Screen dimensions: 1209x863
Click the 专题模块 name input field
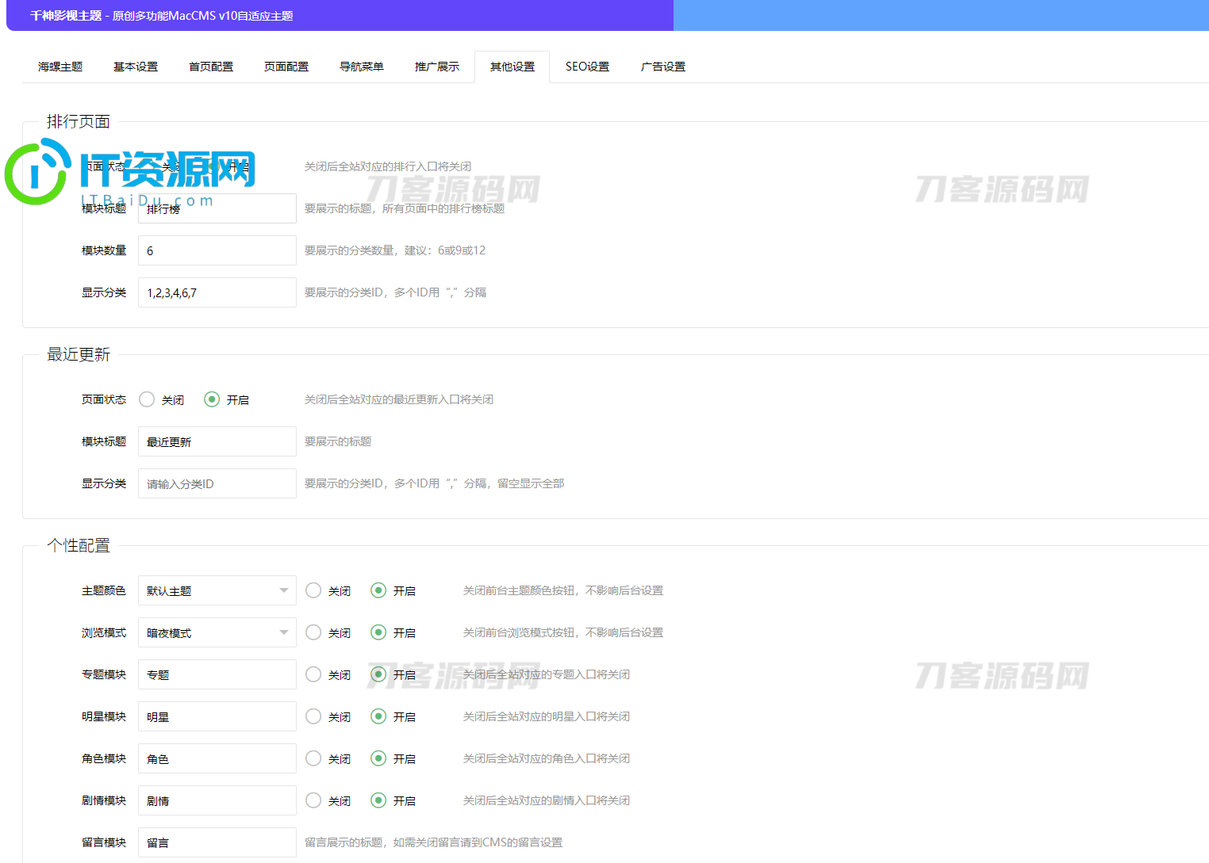coord(217,674)
